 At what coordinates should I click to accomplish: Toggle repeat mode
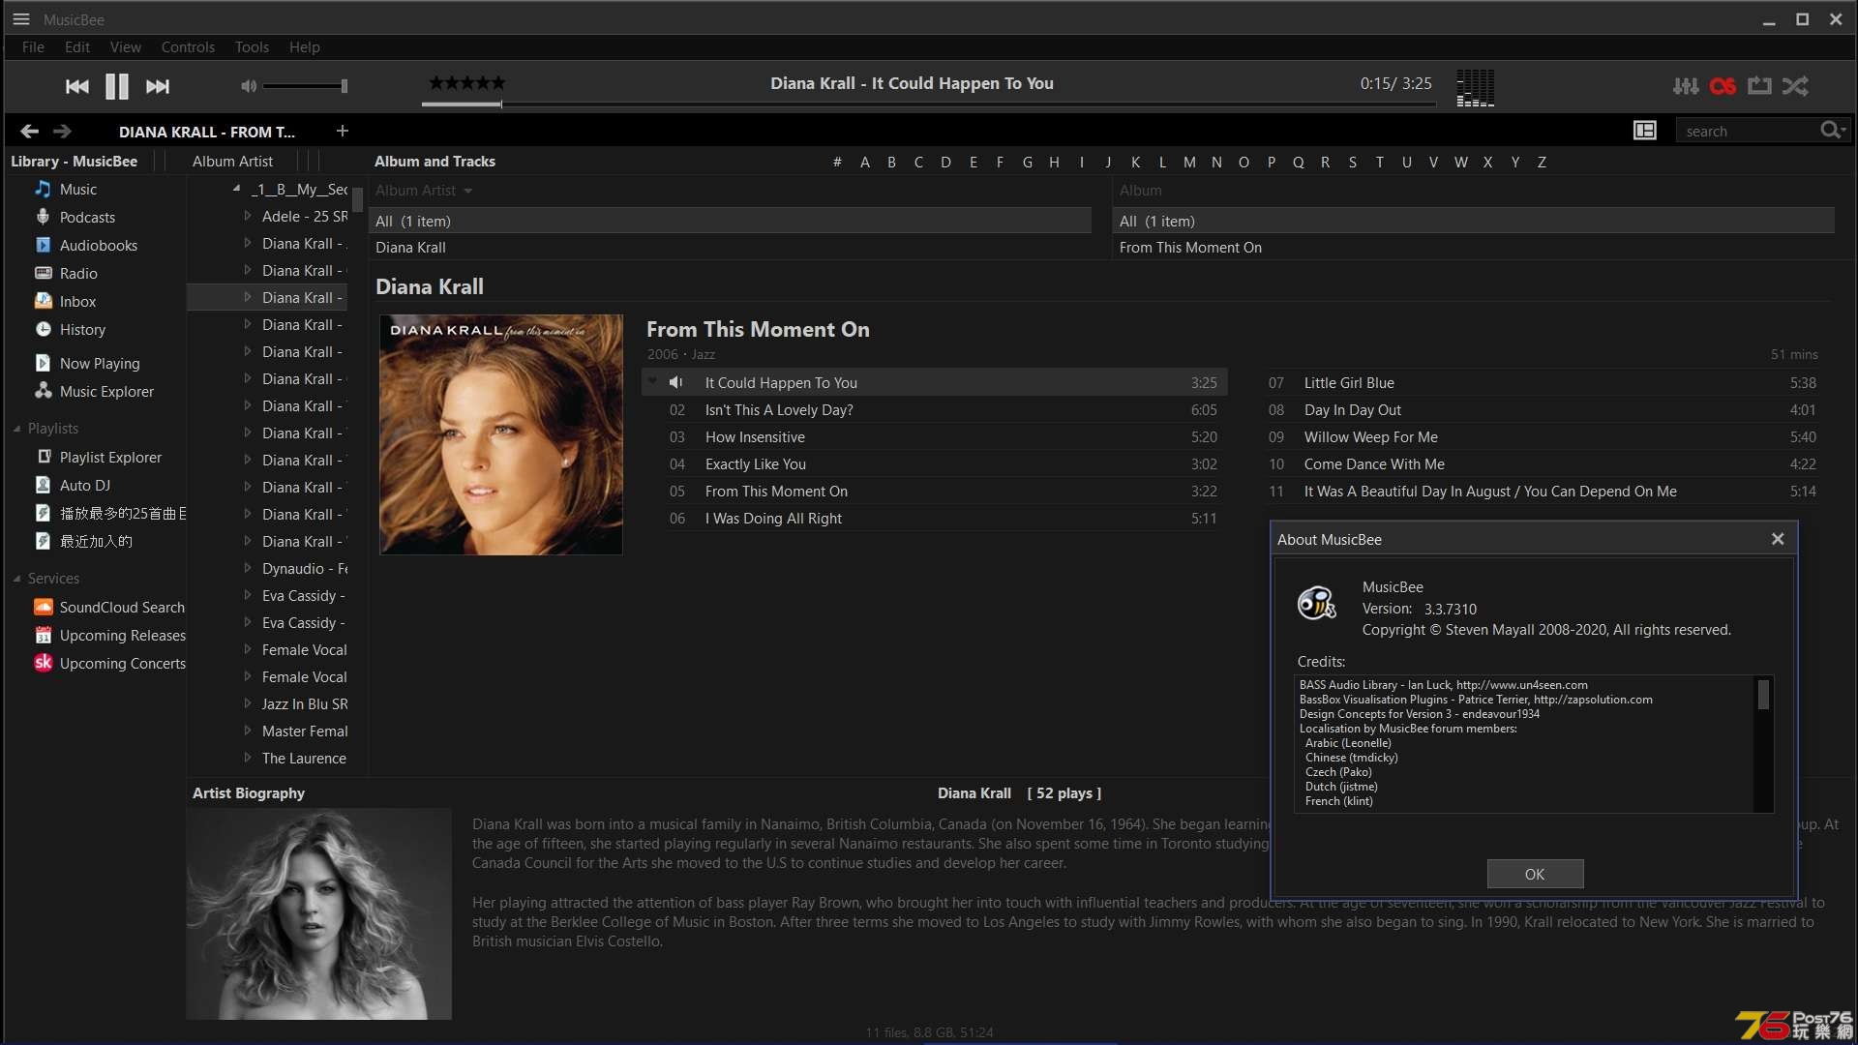tap(1759, 86)
